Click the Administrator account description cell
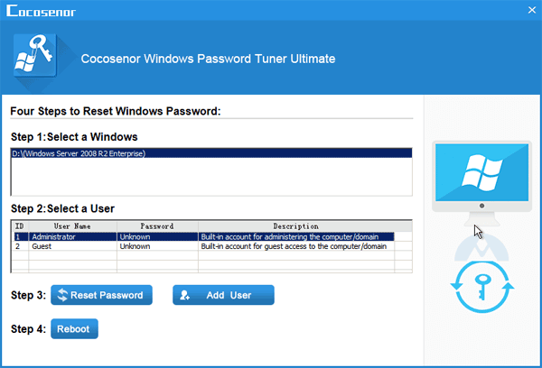The image size is (542, 368). click(296, 237)
